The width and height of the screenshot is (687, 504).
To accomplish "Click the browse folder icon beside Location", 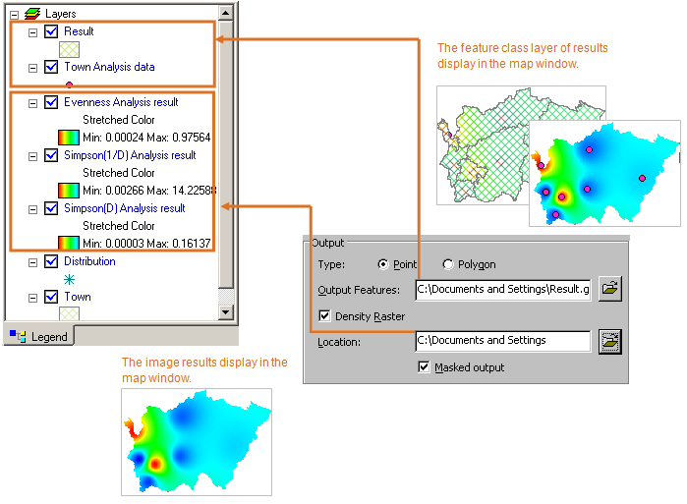I will [x=610, y=341].
